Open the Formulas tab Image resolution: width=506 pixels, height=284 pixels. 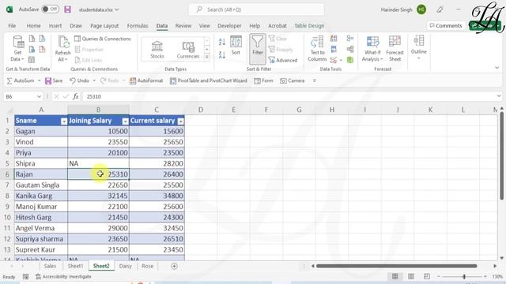pos(138,26)
